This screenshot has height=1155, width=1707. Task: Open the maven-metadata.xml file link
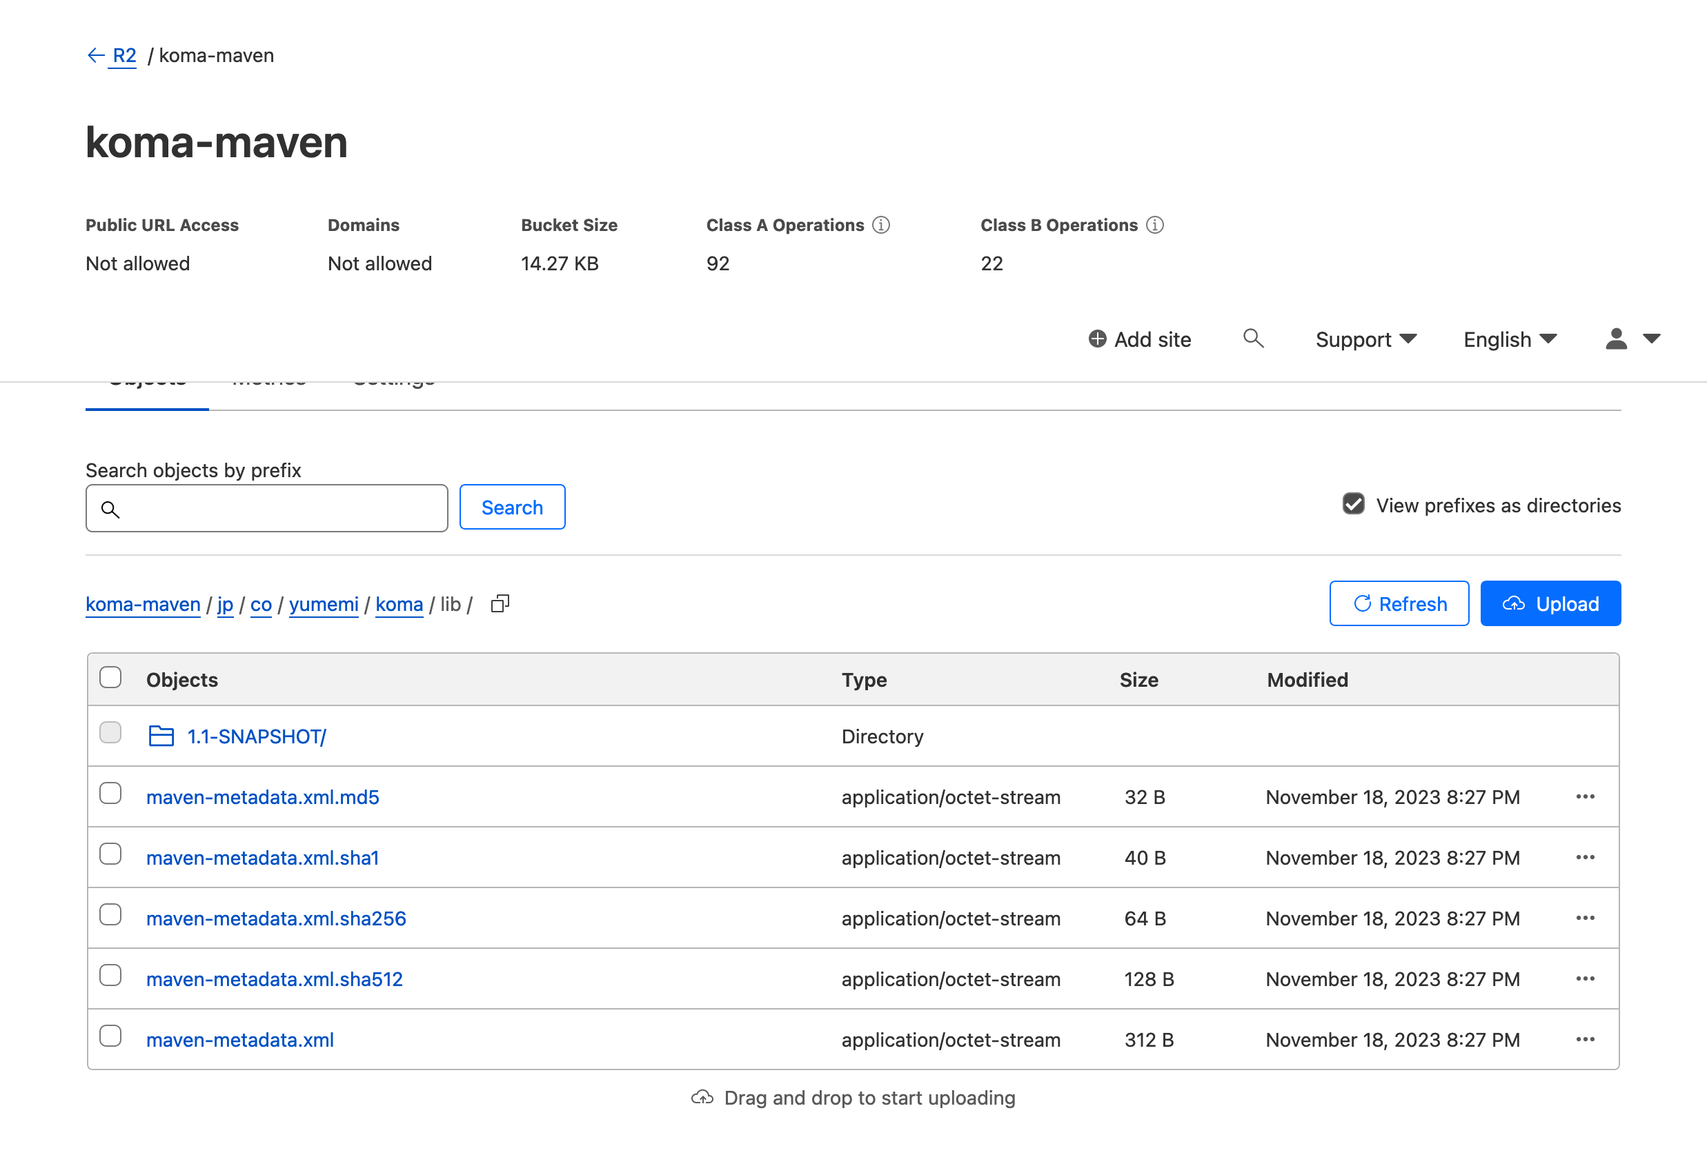(x=240, y=1040)
